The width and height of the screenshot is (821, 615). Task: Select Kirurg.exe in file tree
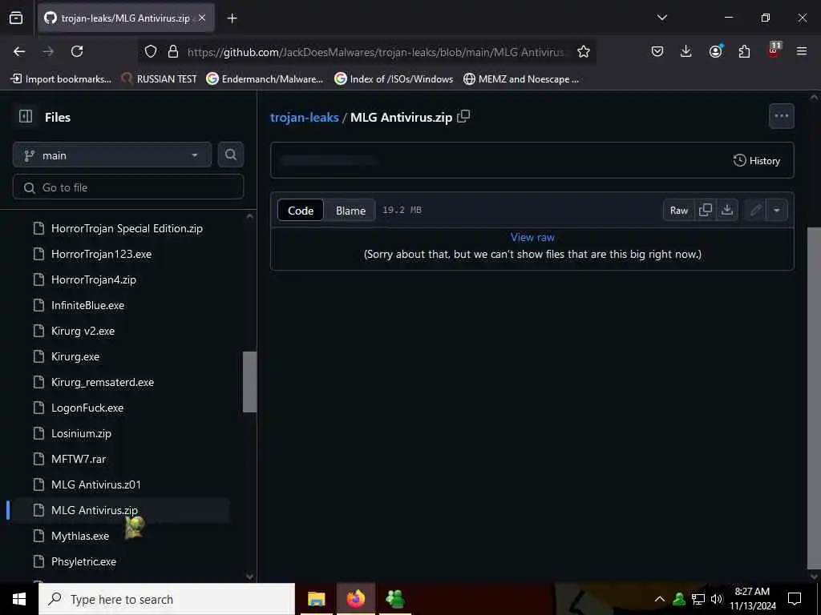click(75, 356)
